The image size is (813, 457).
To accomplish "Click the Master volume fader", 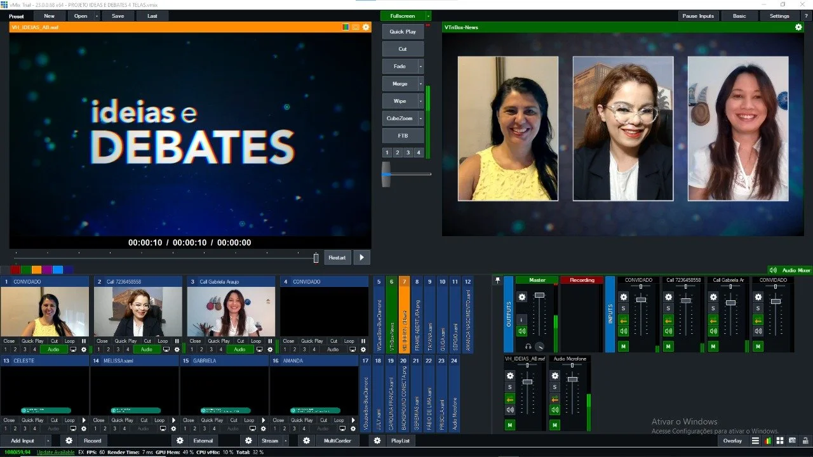I will [x=539, y=295].
